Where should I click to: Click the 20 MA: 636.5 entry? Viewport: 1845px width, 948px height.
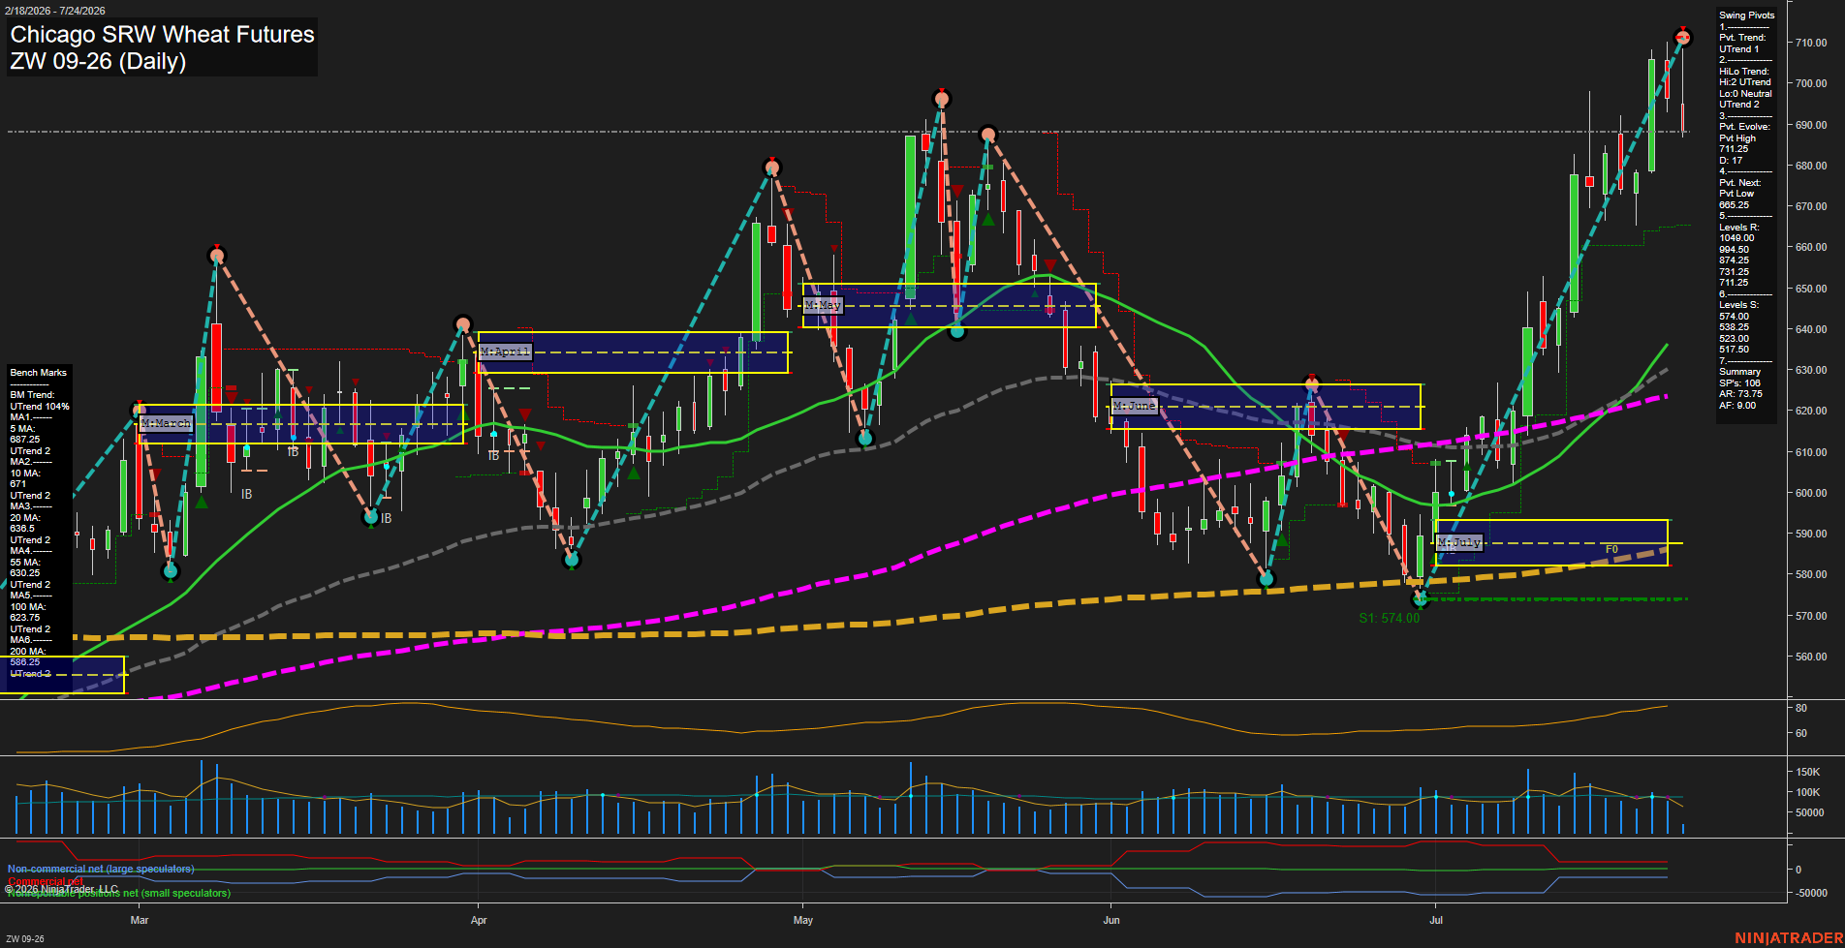click(x=25, y=523)
